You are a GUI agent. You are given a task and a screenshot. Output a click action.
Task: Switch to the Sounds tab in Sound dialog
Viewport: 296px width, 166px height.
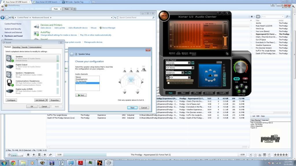point(25,47)
